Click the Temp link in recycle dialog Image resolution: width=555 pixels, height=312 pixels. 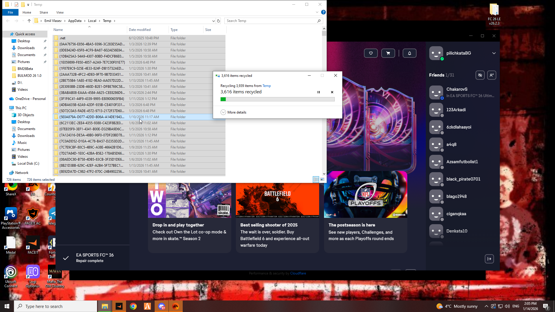(267, 86)
